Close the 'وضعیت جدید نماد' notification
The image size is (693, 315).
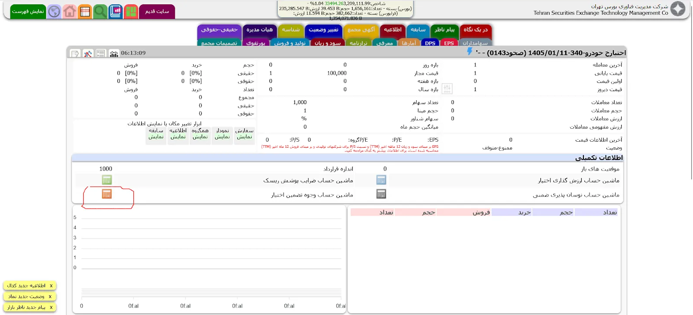pyautogui.click(x=50, y=296)
